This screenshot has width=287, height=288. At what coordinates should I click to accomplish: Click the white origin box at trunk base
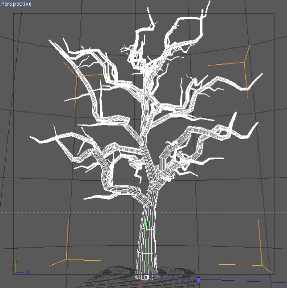146,277
